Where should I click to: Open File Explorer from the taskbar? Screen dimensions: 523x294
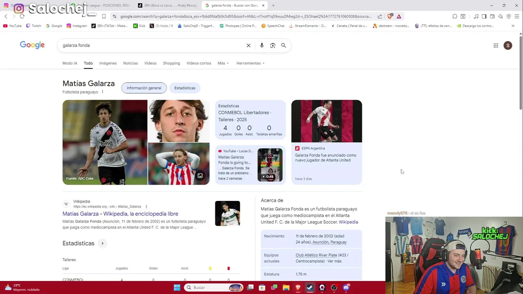tap(286, 287)
